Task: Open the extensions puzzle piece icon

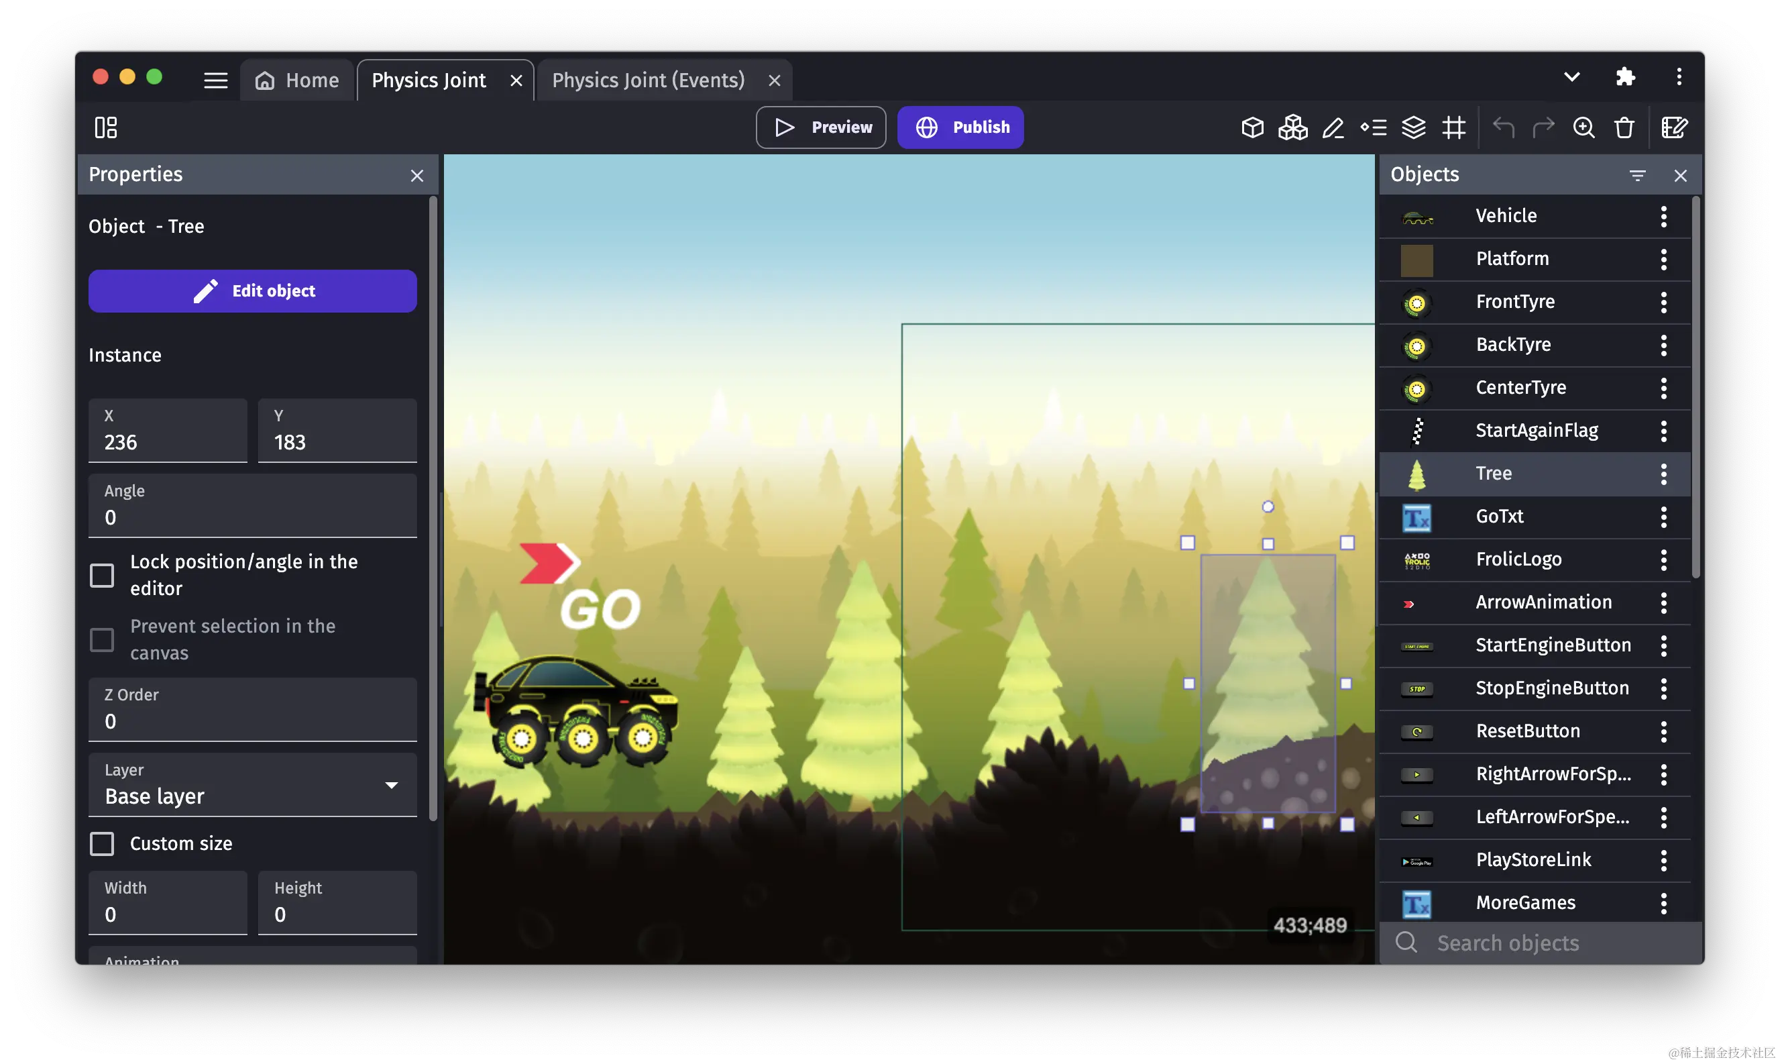Action: coord(1625,77)
